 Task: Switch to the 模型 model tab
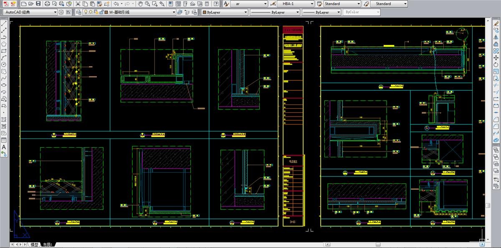pyautogui.click(x=35, y=245)
